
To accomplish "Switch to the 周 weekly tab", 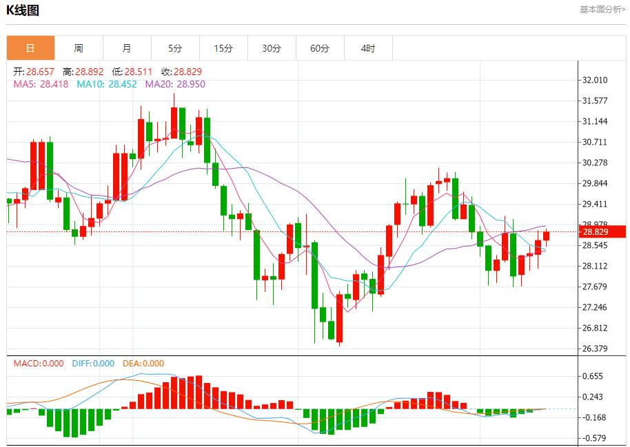I will tap(79, 48).
